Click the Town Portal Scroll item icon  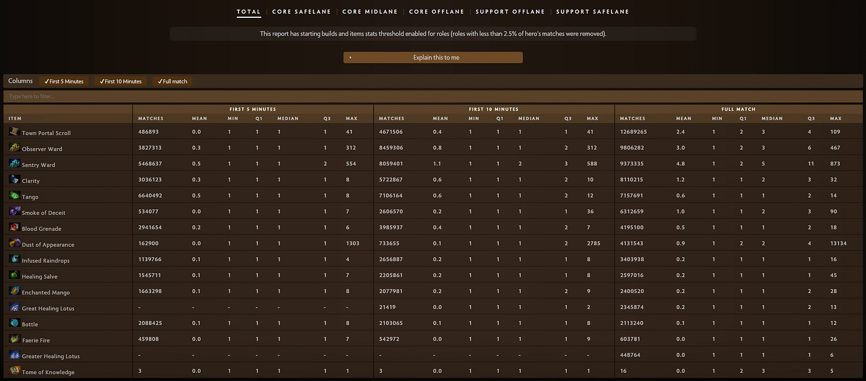[14, 132]
